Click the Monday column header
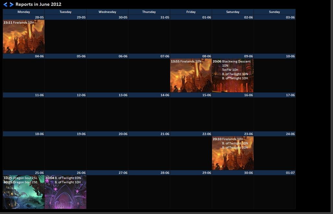 click(x=24, y=12)
